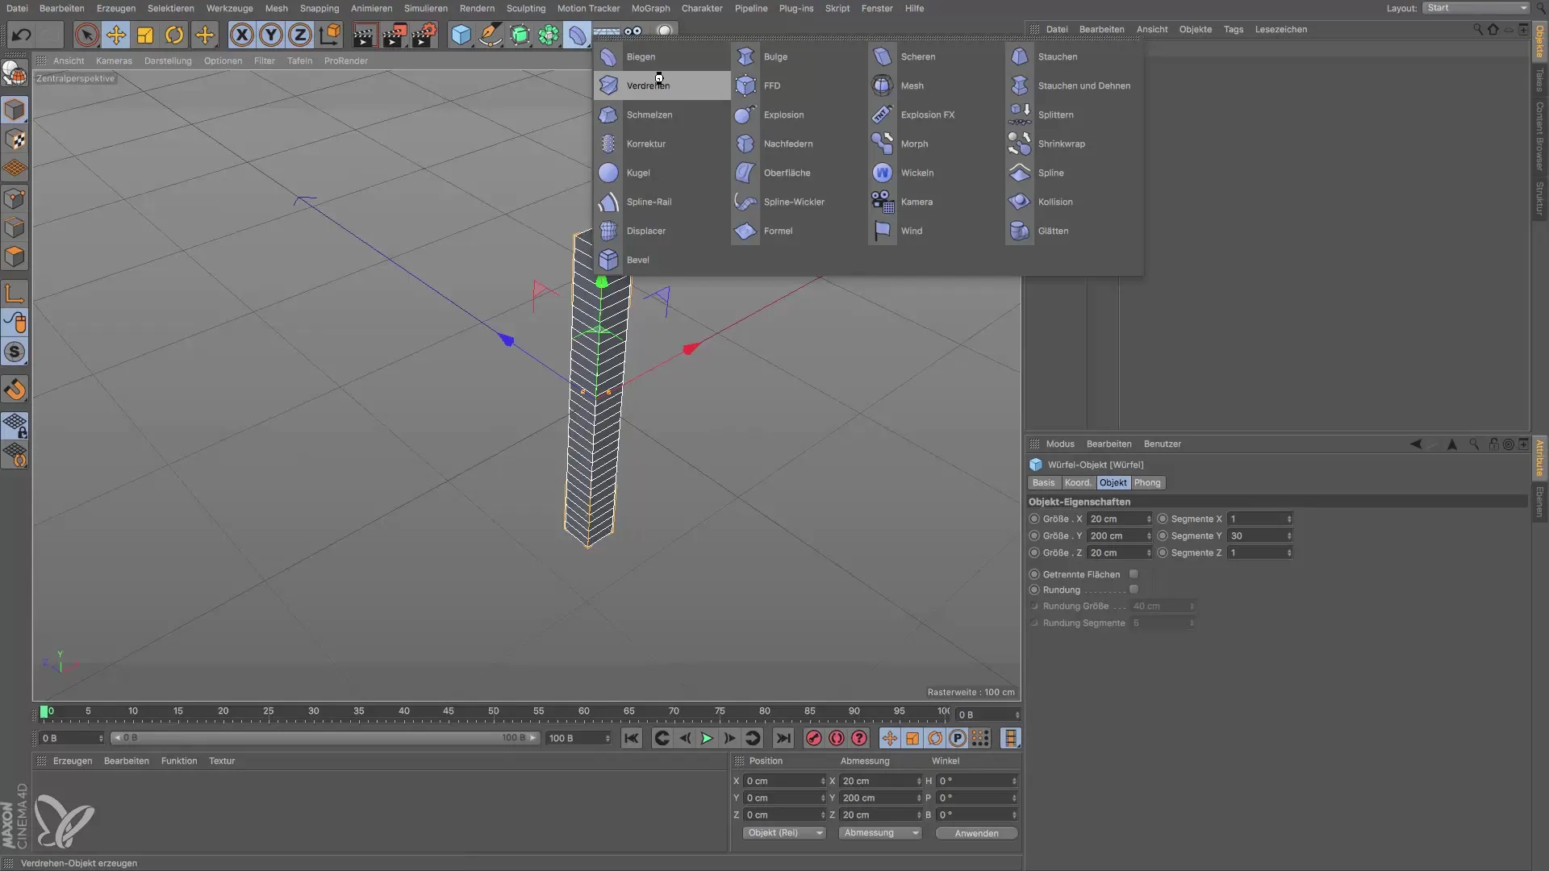1549x871 pixels.
Task: Add the Bevel deformer
Action: pyautogui.click(x=662, y=260)
